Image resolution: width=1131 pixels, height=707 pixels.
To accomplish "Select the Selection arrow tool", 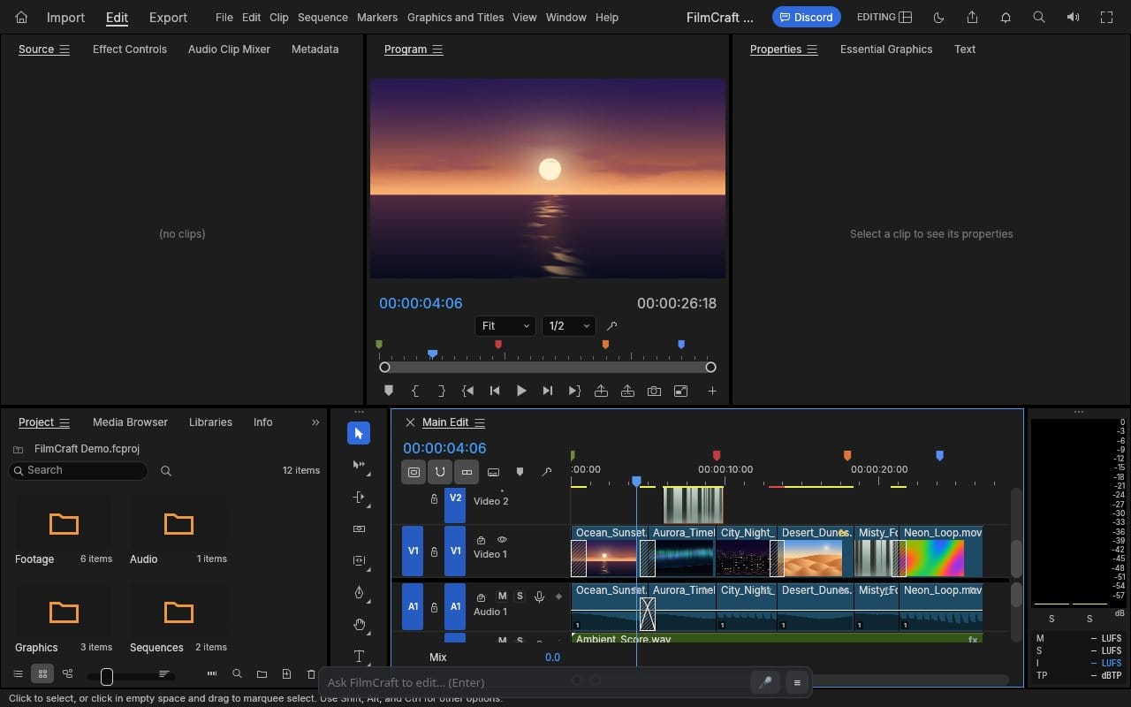I will click(x=359, y=433).
